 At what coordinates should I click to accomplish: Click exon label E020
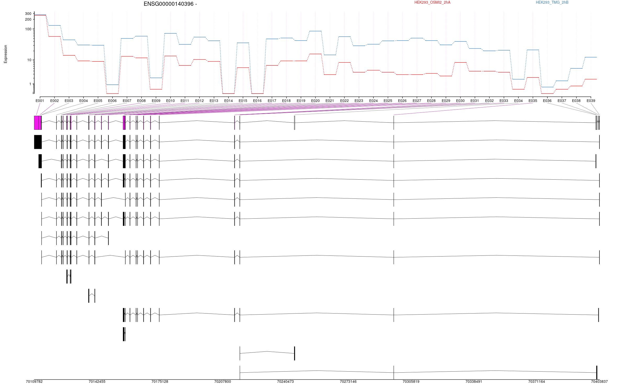coord(315,101)
